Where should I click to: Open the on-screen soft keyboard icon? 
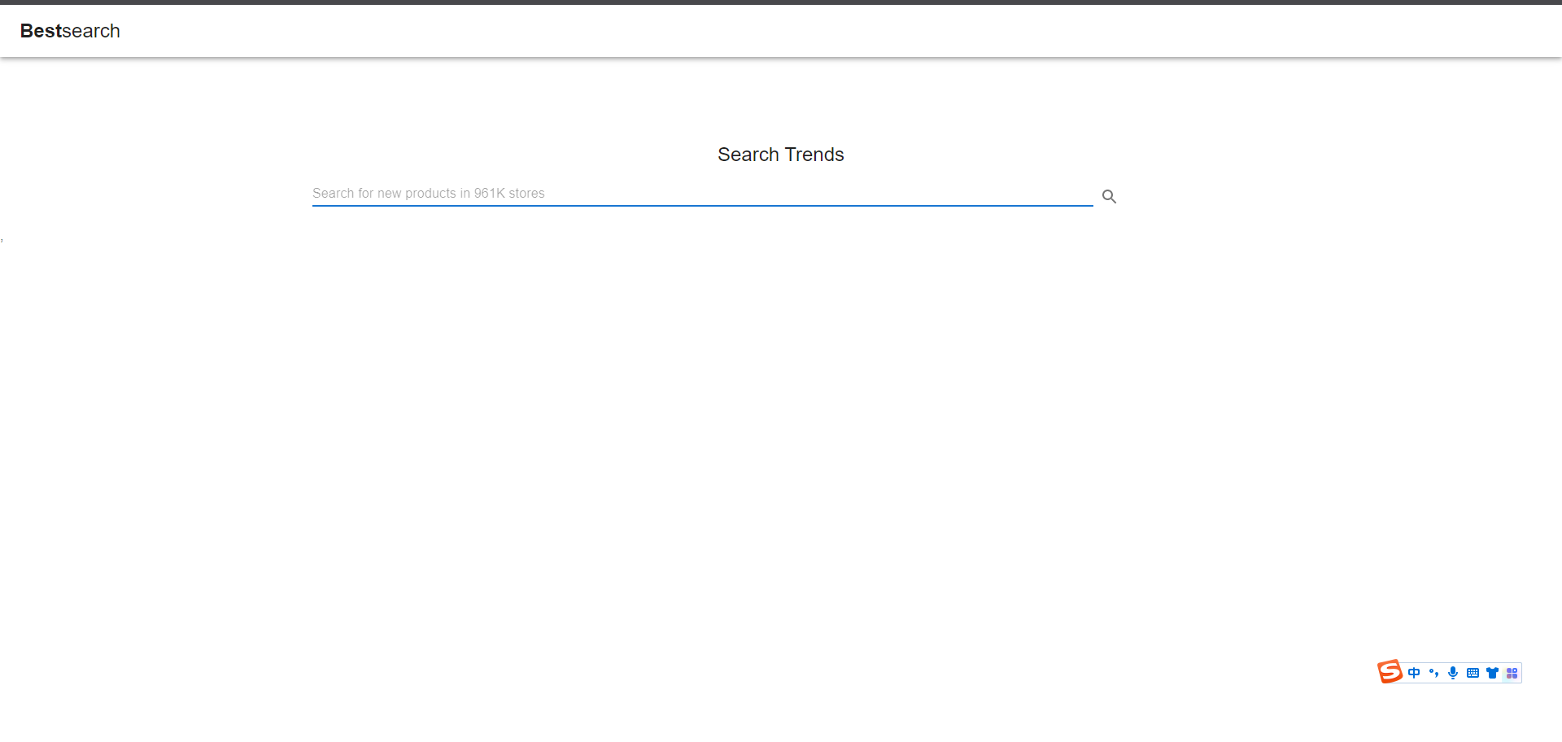tap(1474, 673)
